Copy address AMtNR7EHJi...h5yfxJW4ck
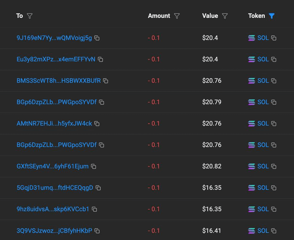 click(x=97, y=124)
